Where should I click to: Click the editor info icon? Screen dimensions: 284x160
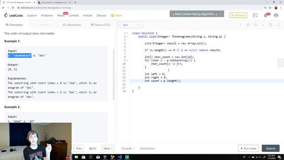[241, 25]
